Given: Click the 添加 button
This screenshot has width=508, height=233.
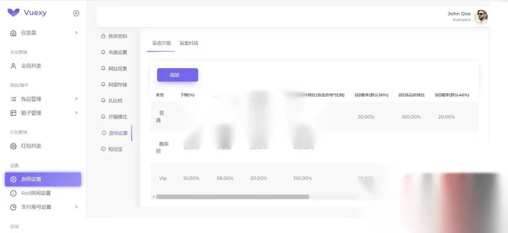Looking at the screenshot, I should click(177, 75).
